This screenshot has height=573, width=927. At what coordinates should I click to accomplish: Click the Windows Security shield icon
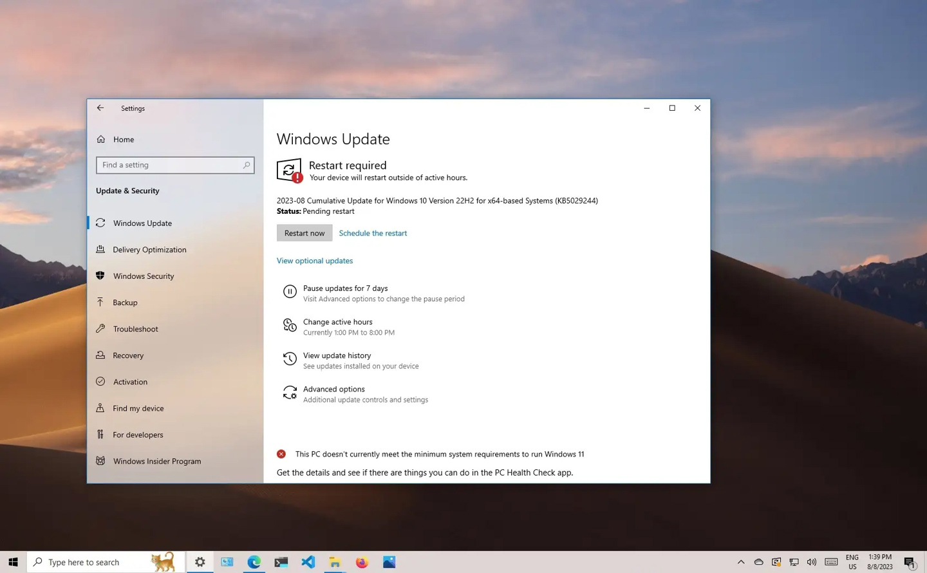(100, 276)
